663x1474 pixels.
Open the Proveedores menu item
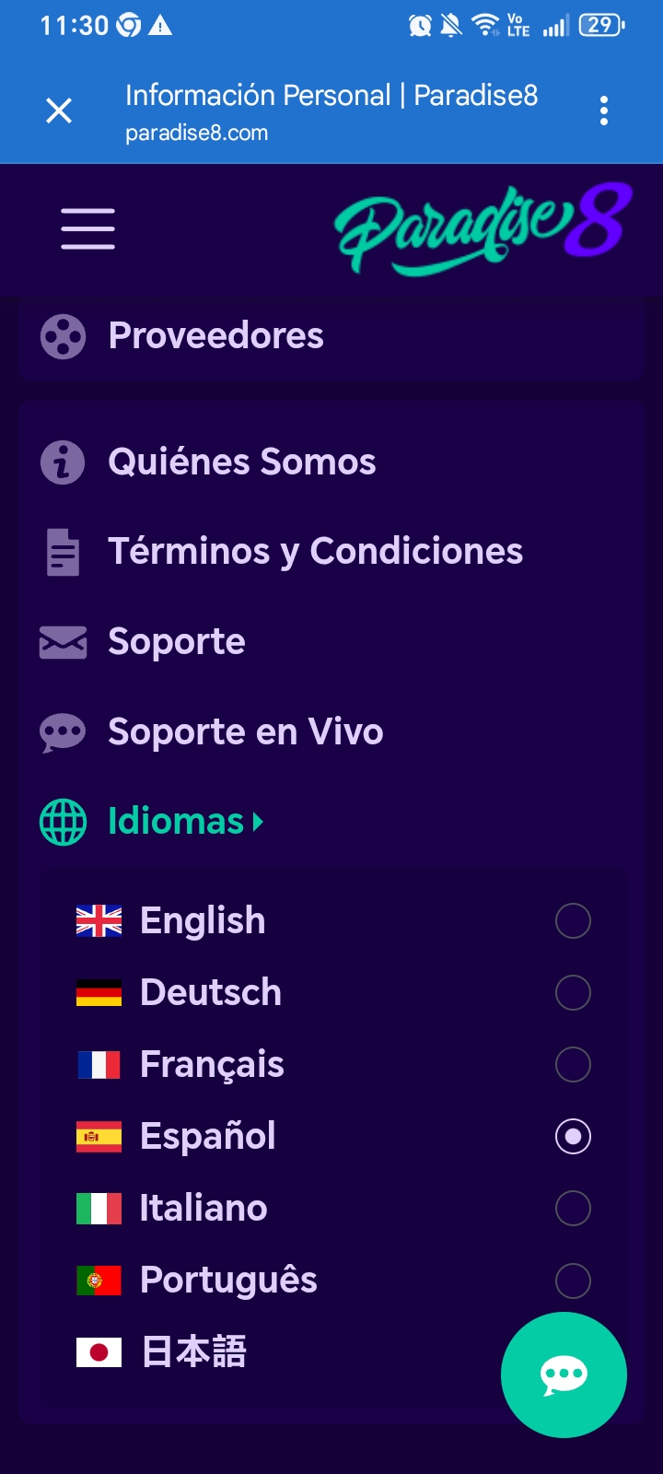tap(215, 336)
